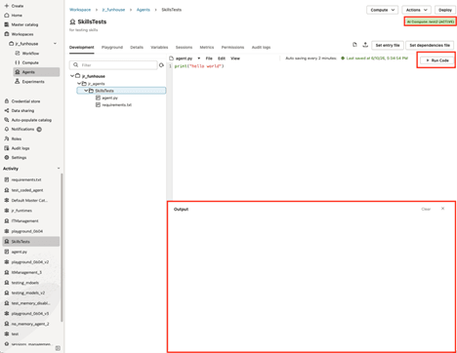Select requirements.txt in the file tree
Image resolution: width=457 pixels, height=353 pixels.
pyautogui.click(x=113, y=105)
